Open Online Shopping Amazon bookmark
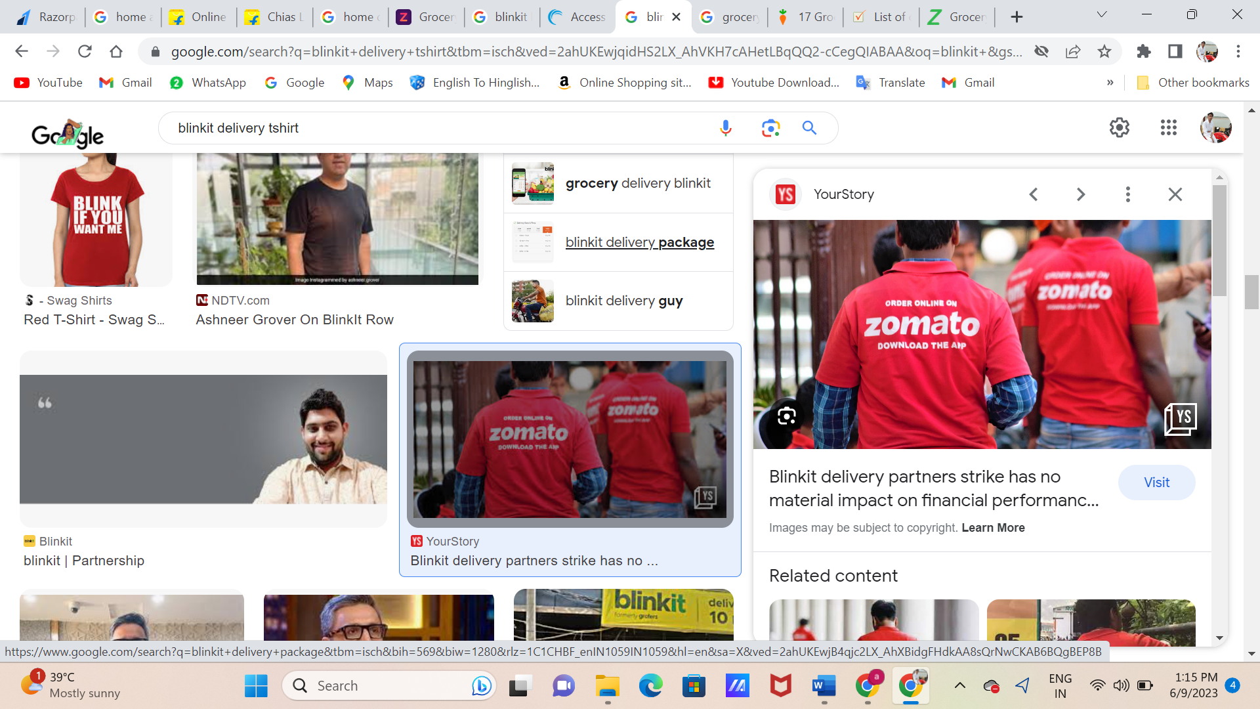Screen dimensions: 1260x709 (625, 83)
